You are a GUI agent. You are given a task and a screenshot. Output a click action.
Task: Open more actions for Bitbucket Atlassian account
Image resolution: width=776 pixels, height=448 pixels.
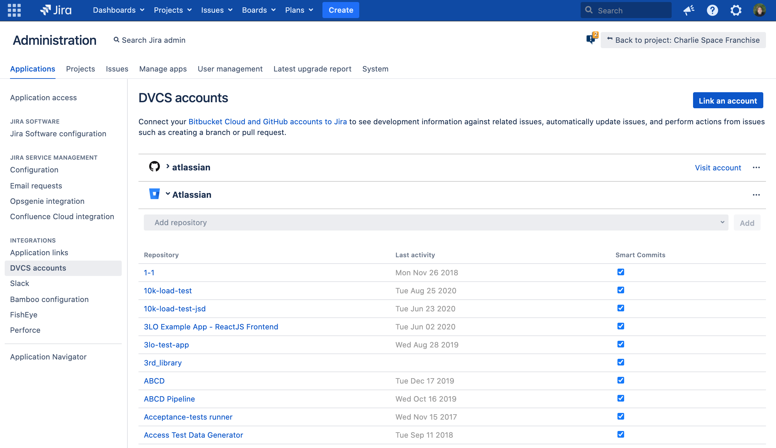point(756,195)
